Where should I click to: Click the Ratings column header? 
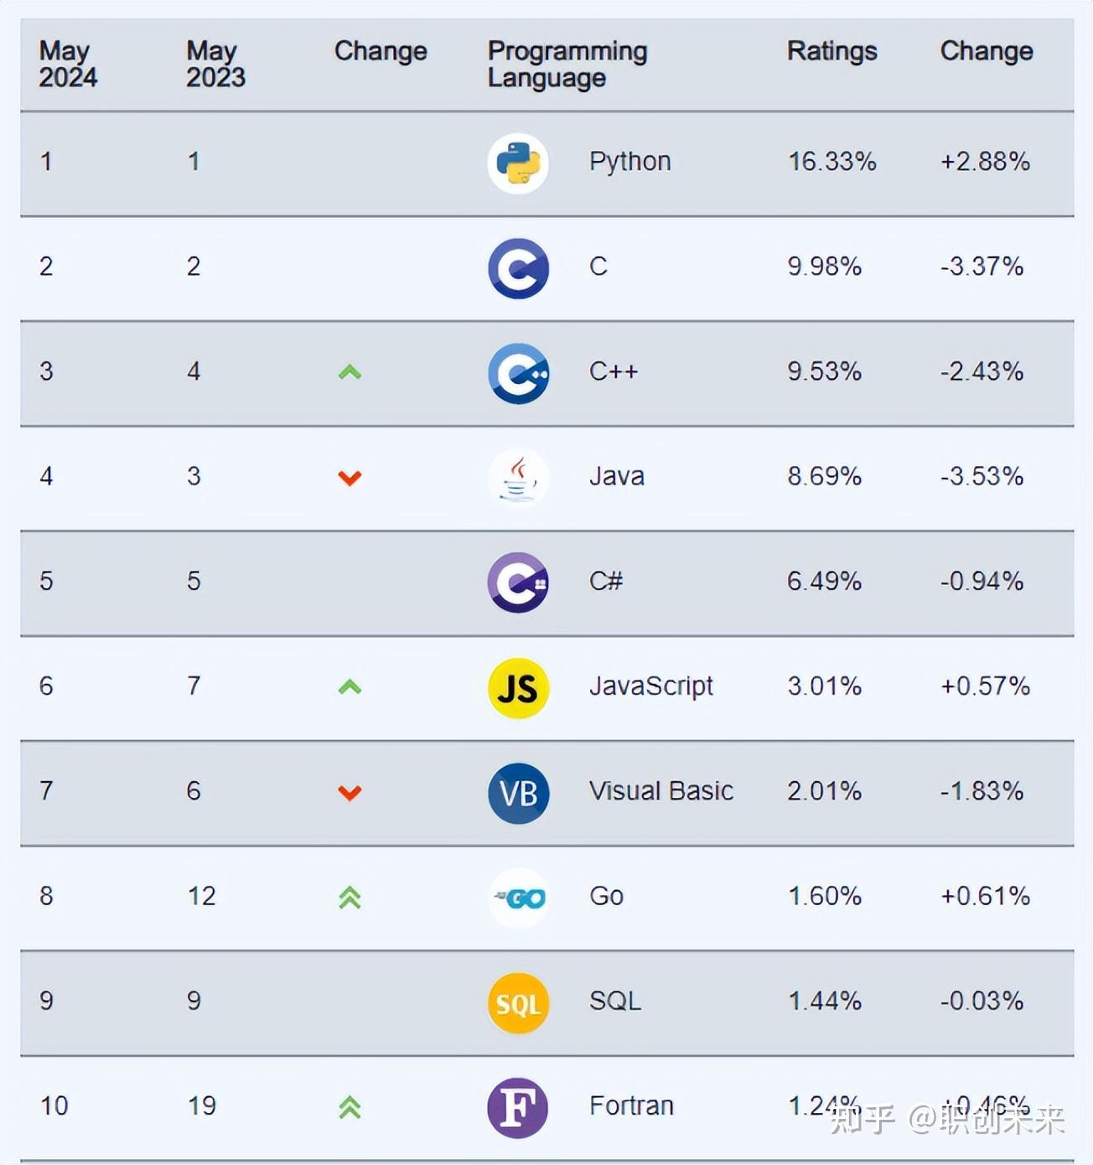(831, 51)
